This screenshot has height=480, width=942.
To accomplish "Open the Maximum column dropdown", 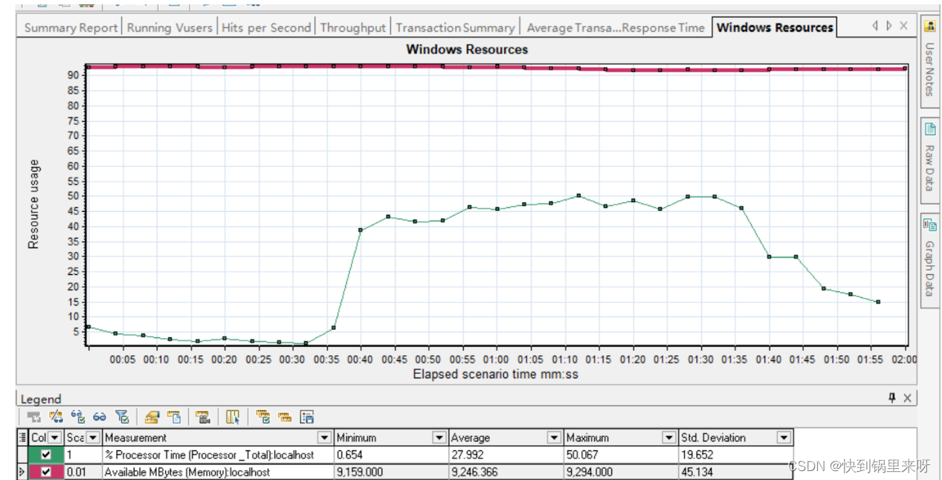I will tap(668, 438).
